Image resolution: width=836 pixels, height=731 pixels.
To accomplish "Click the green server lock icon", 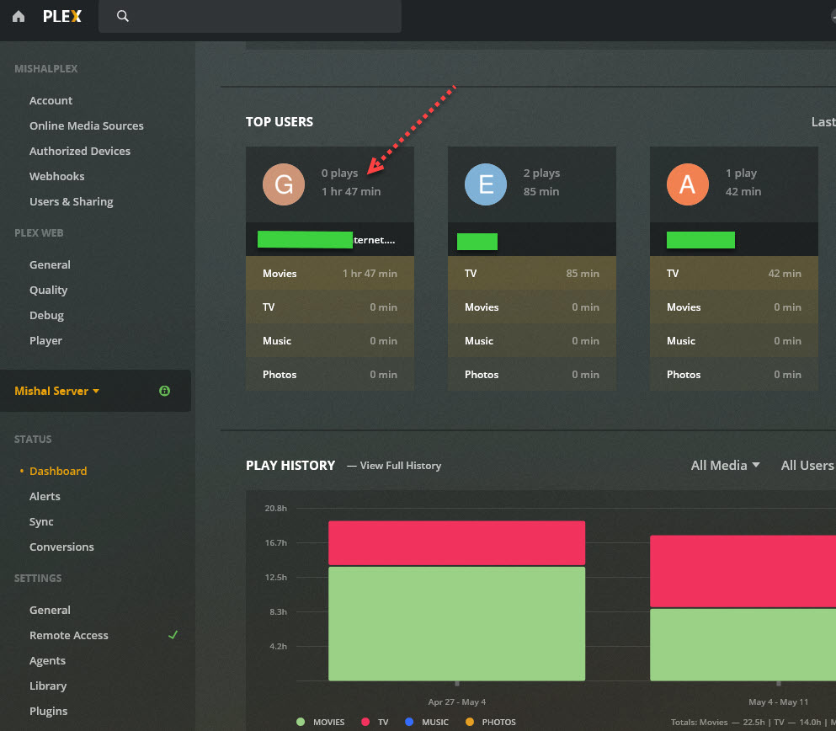I will pos(164,391).
